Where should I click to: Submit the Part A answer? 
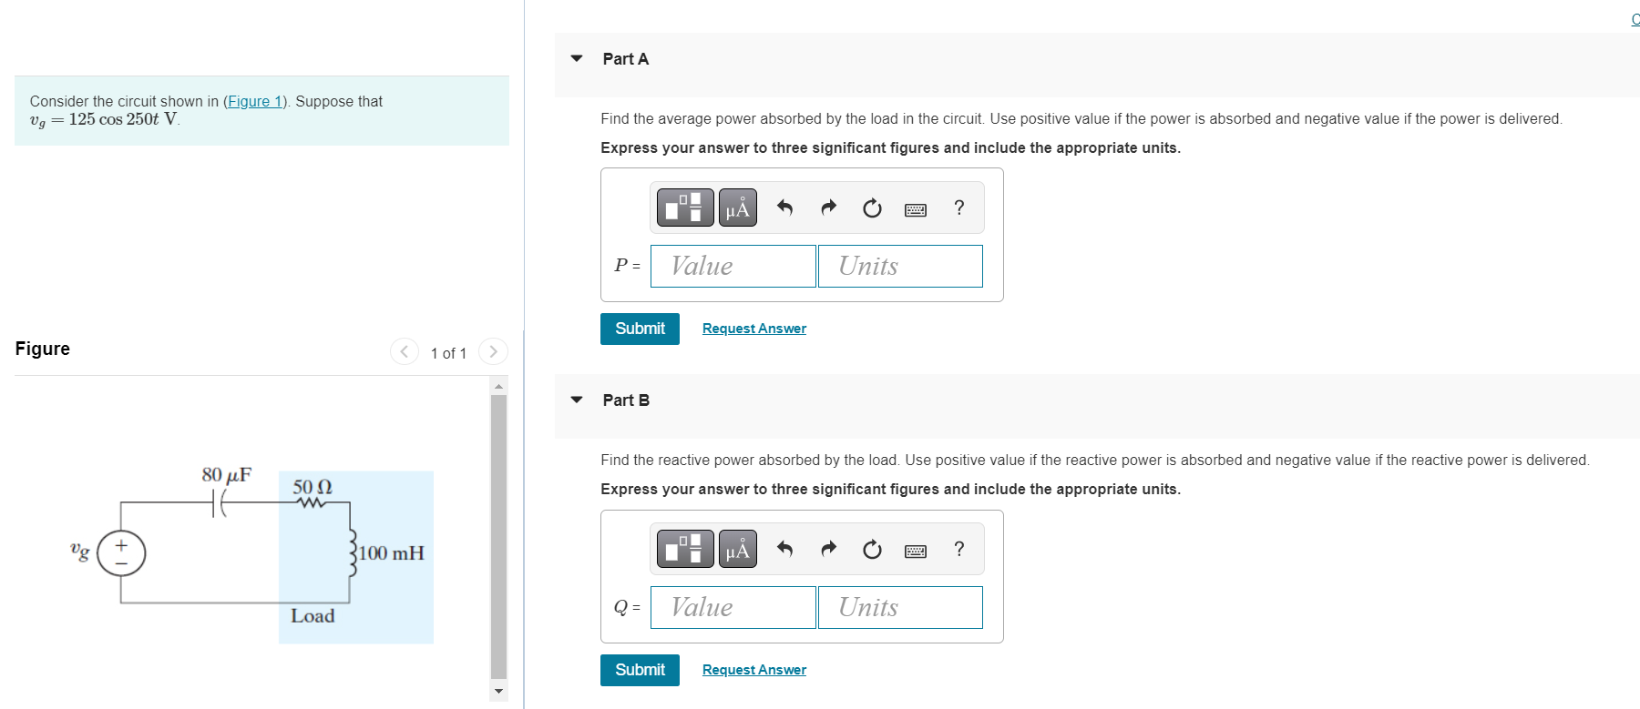640,329
